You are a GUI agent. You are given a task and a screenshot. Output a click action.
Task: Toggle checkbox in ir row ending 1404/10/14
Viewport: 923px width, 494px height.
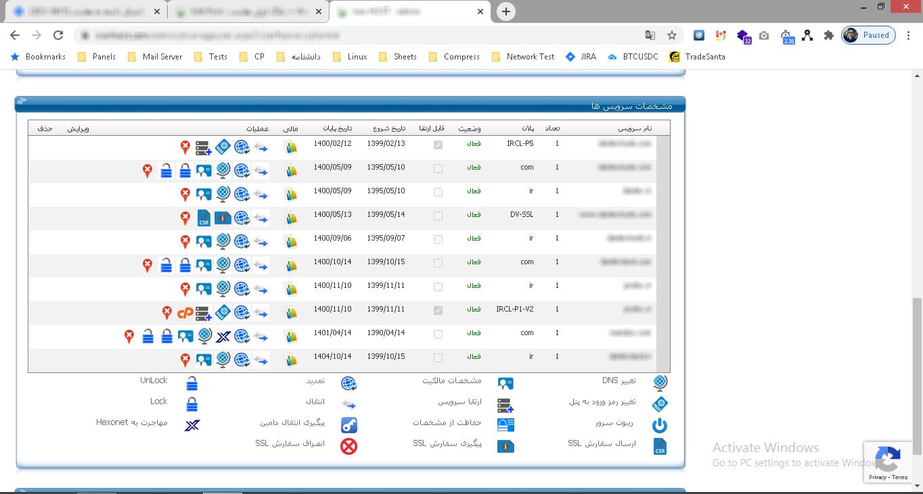[x=438, y=357]
